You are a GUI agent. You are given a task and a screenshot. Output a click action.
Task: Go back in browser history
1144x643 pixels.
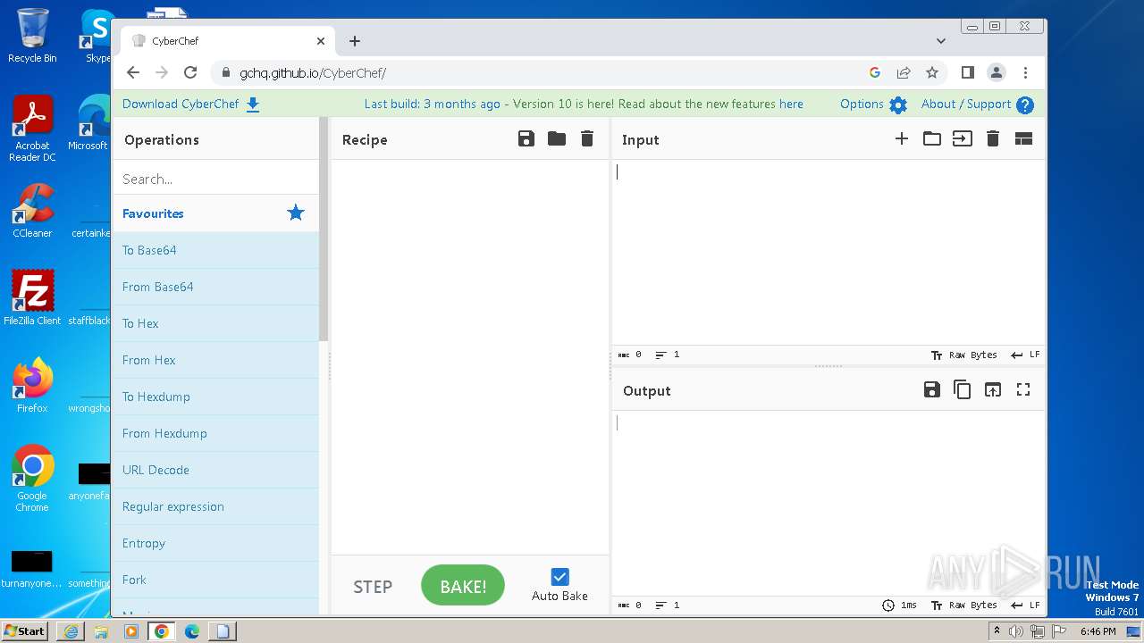(x=133, y=72)
